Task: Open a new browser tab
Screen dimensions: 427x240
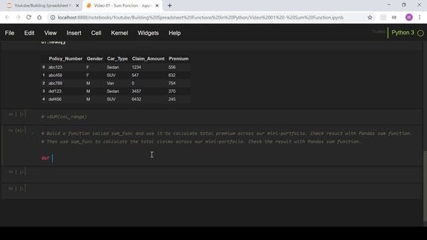Action: [x=169, y=5]
